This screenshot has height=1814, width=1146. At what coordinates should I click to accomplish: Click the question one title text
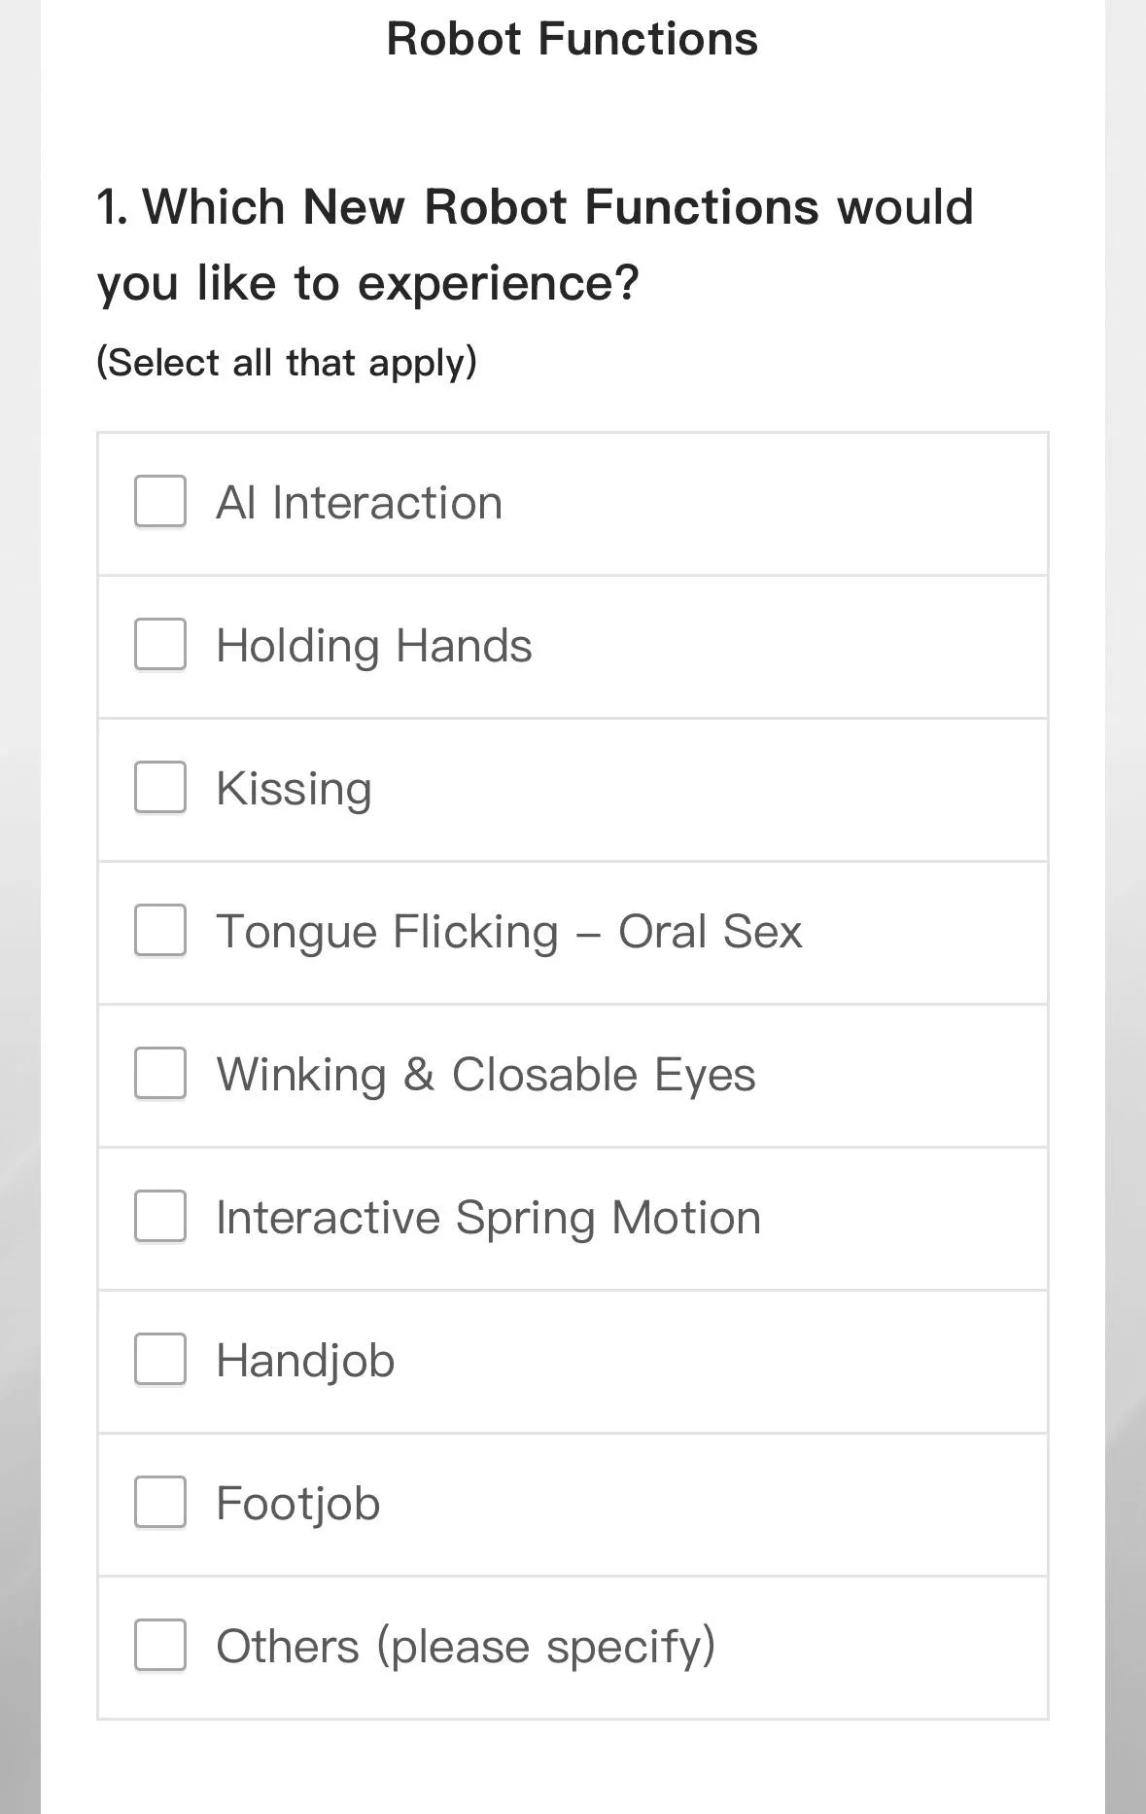coord(535,245)
